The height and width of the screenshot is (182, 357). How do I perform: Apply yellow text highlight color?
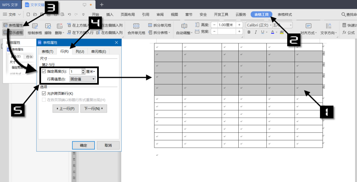click(282, 32)
